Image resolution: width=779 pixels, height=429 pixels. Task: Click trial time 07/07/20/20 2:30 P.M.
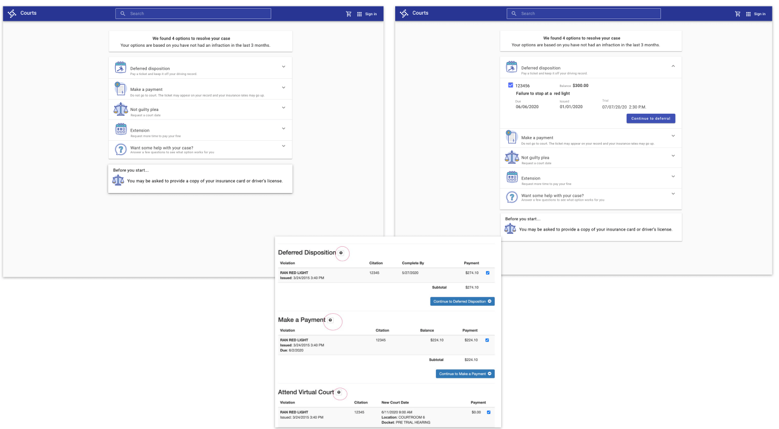[x=624, y=107]
